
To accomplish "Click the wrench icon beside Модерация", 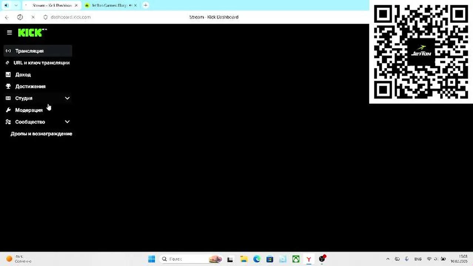I will tap(8, 110).
